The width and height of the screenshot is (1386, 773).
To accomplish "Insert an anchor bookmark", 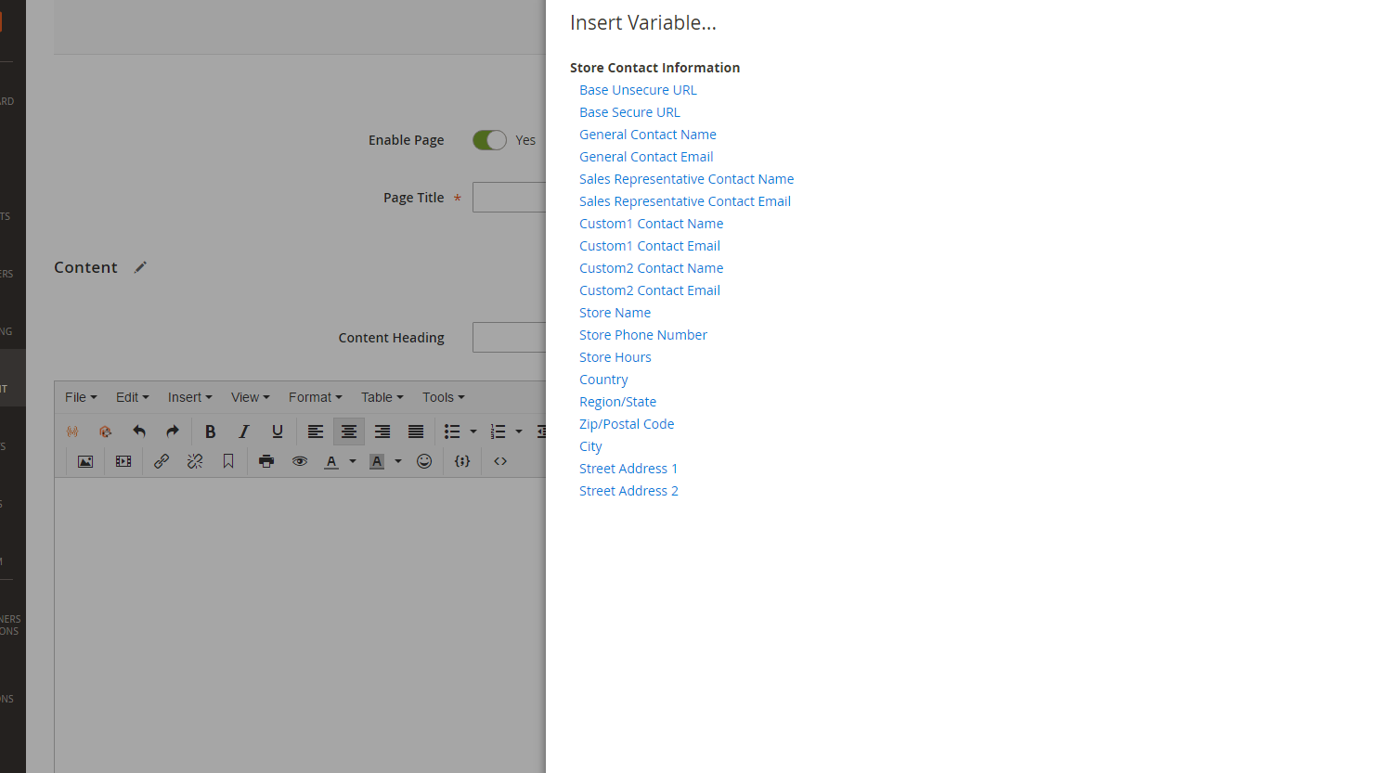I will coord(228,461).
